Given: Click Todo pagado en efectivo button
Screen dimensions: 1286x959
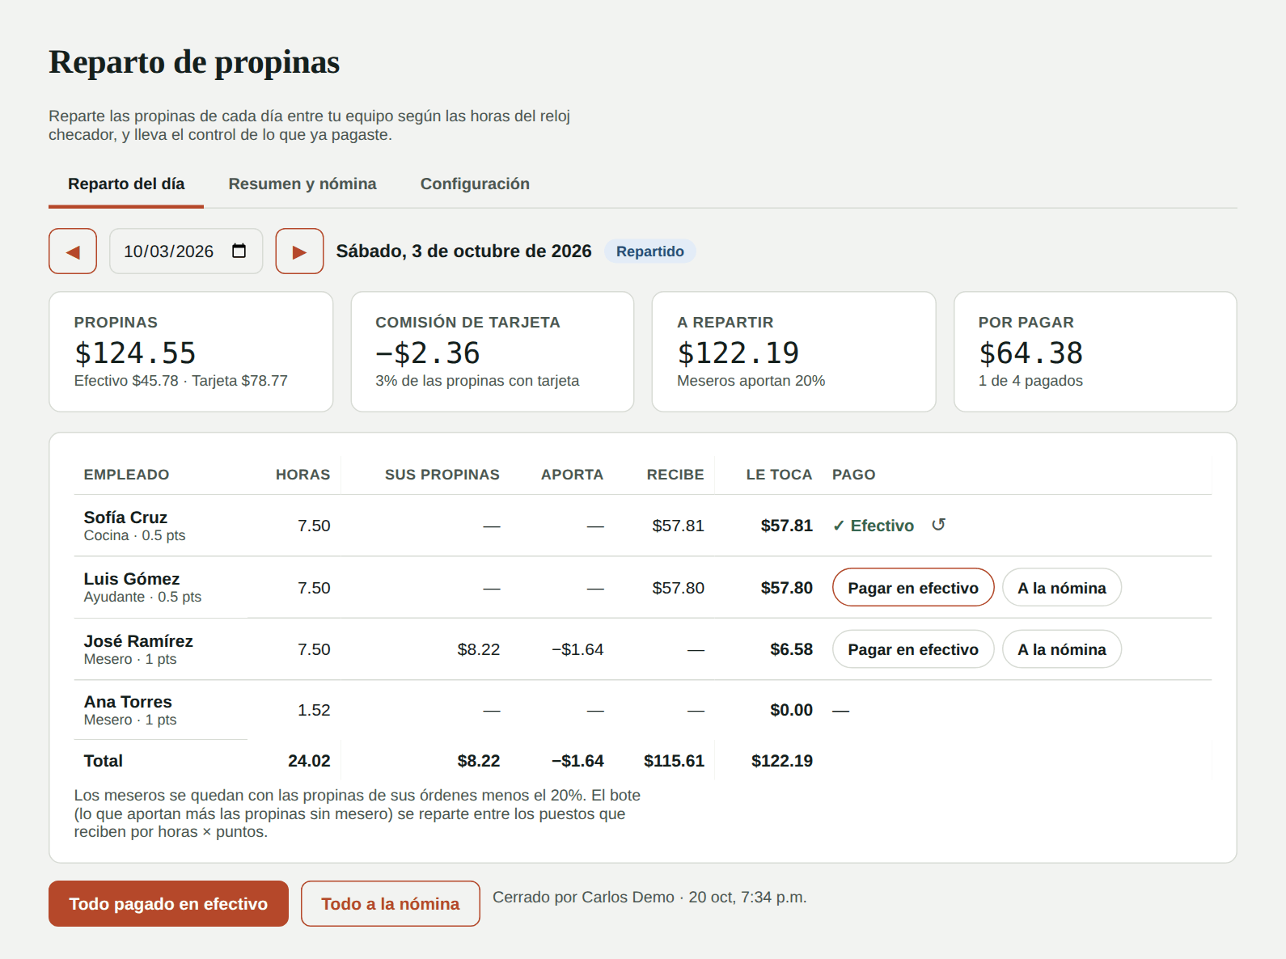Looking at the screenshot, I should pyautogui.click(x=168, y=904).
